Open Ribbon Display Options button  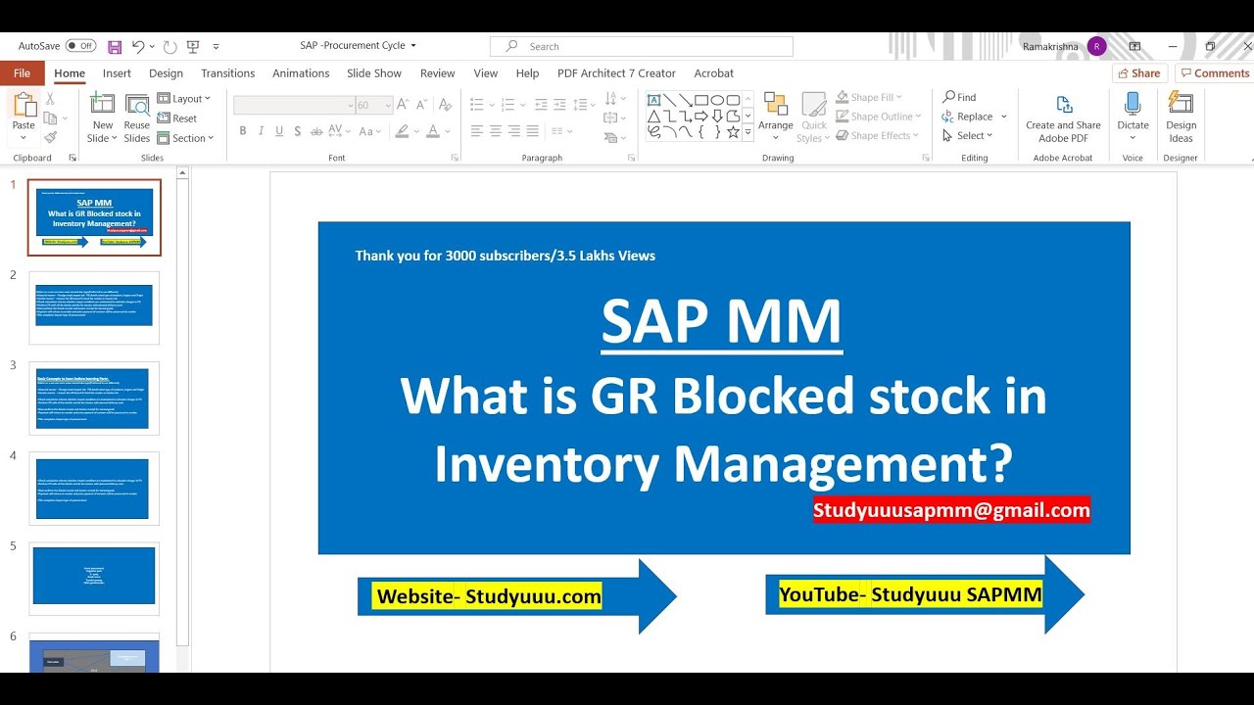1134,46
